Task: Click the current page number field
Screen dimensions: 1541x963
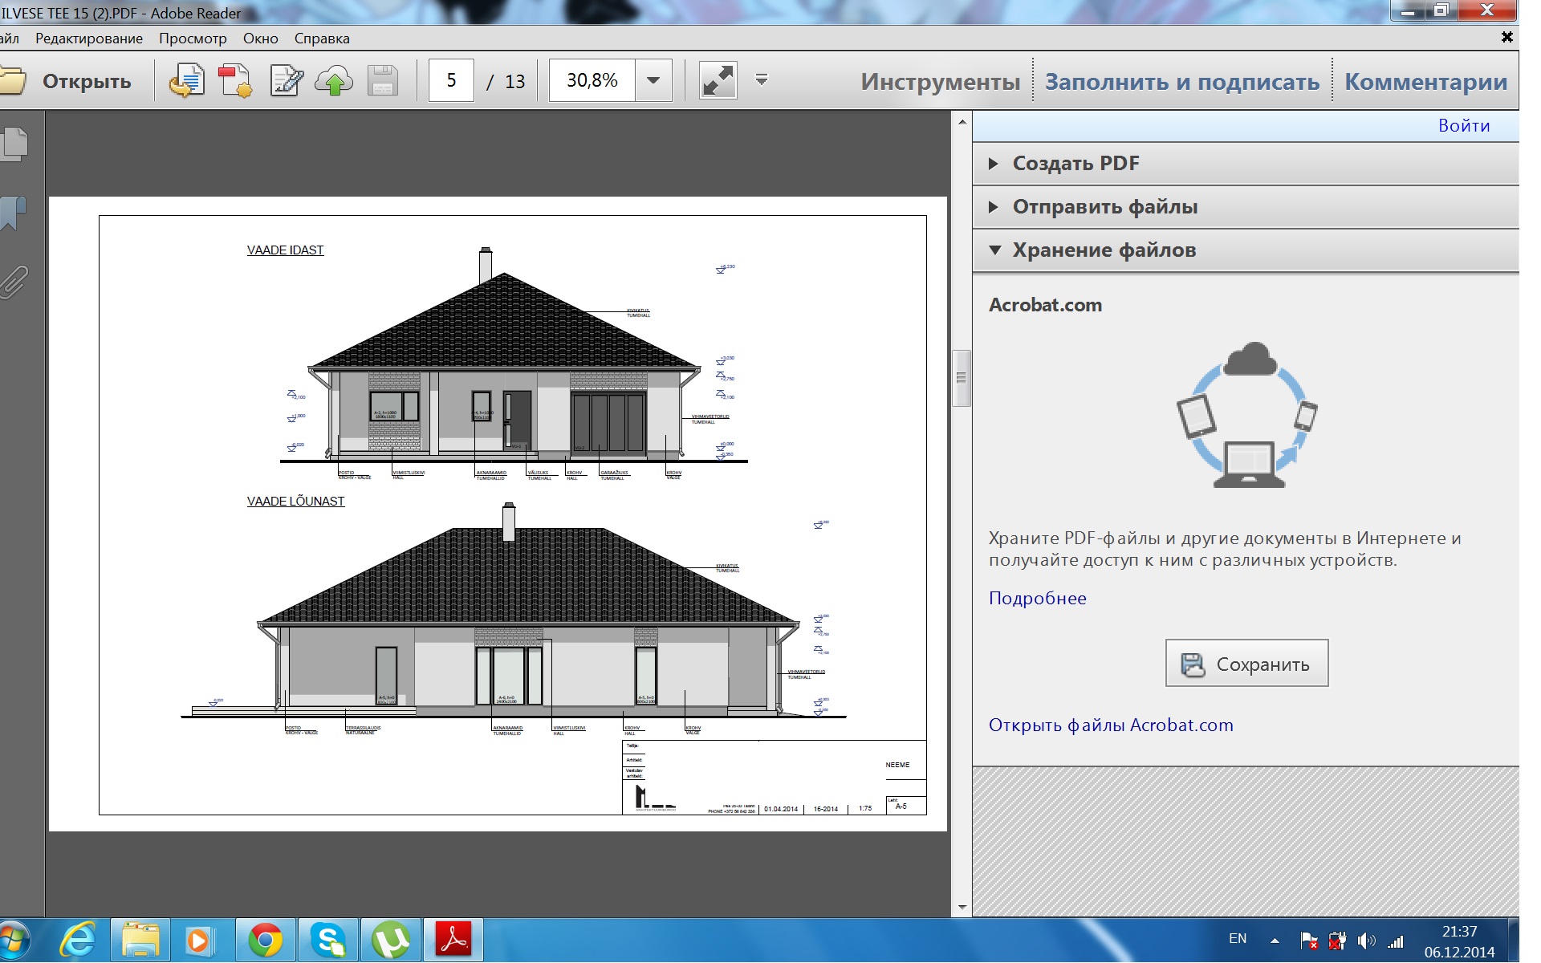Action: [x=451, y=80]
